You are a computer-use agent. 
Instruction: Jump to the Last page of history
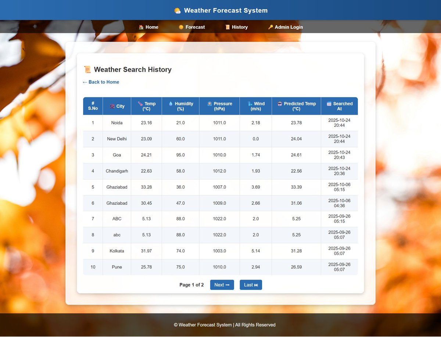[251, 285]
